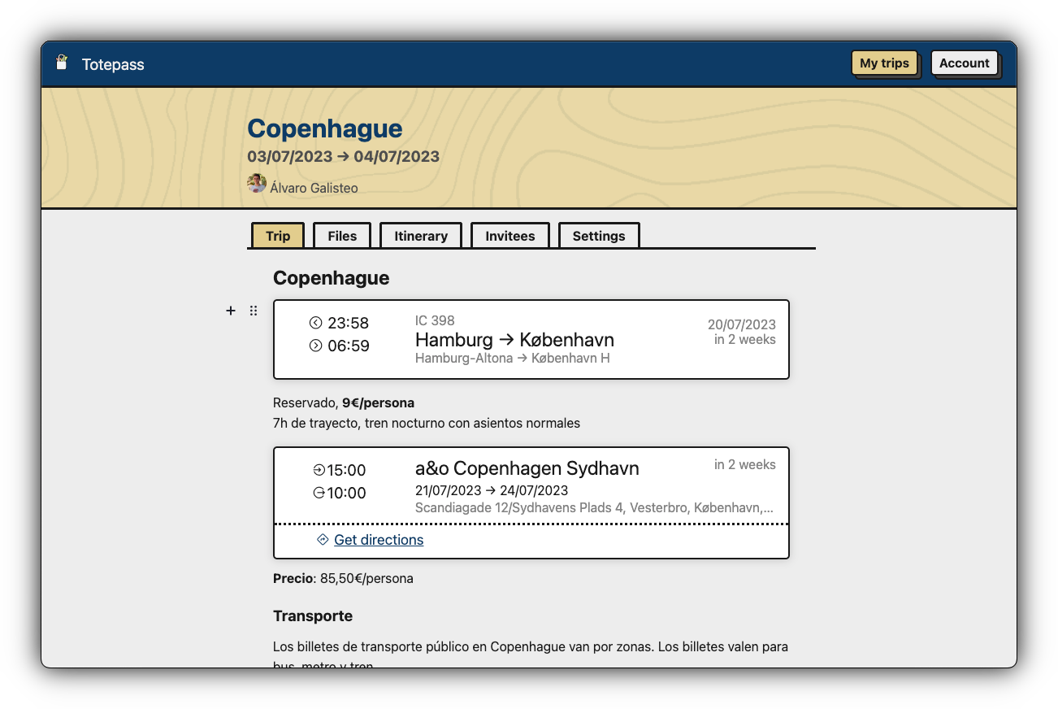
Task: Open the Itinerary tab
Action: 421,236
